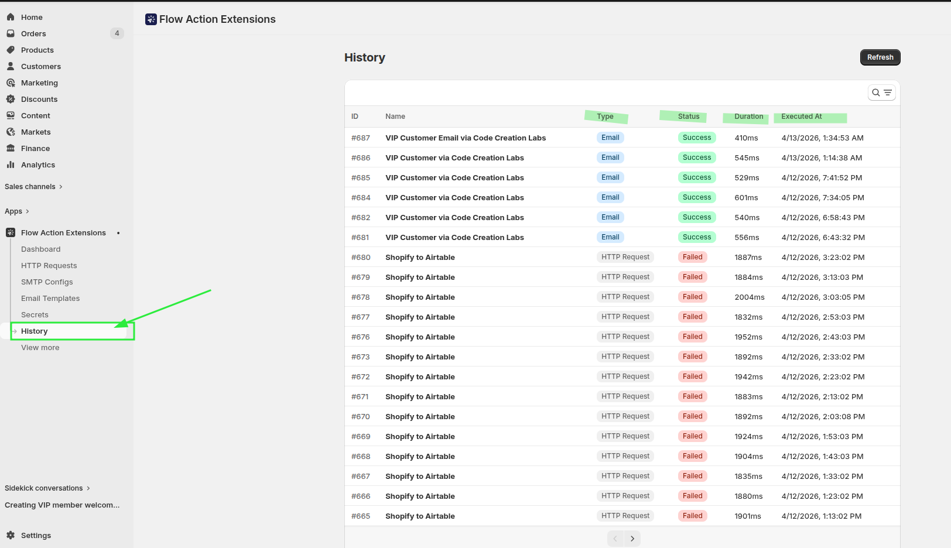
Task: Click Shopify to Airtable in row #670
Action: click(420, 416)
